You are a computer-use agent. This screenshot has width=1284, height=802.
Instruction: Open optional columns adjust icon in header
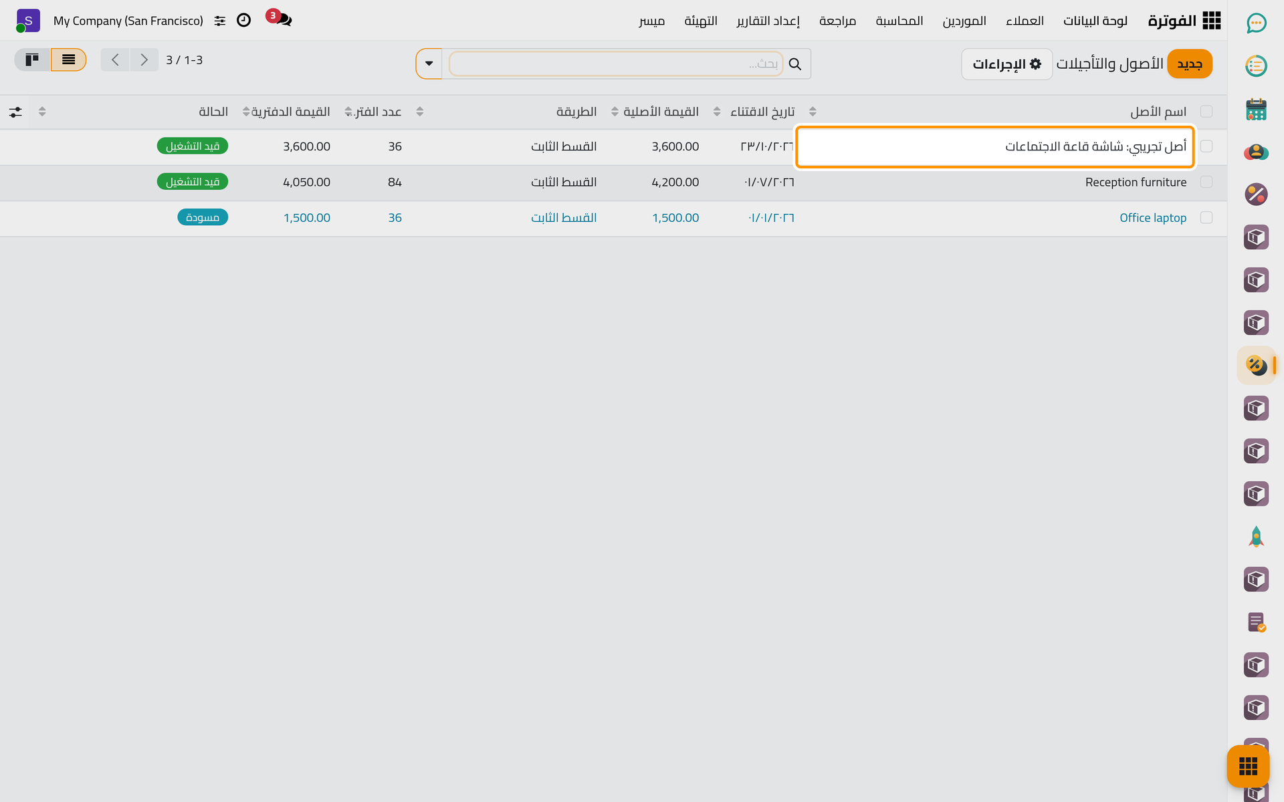pyautogui.click(x=15, y=112)
